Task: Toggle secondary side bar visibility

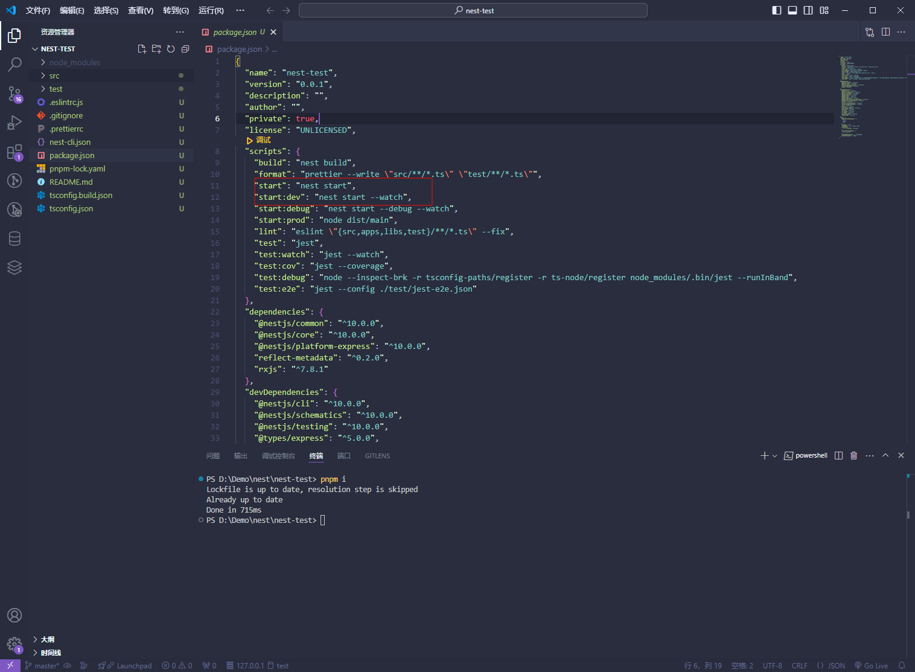Action: [808, 10]
